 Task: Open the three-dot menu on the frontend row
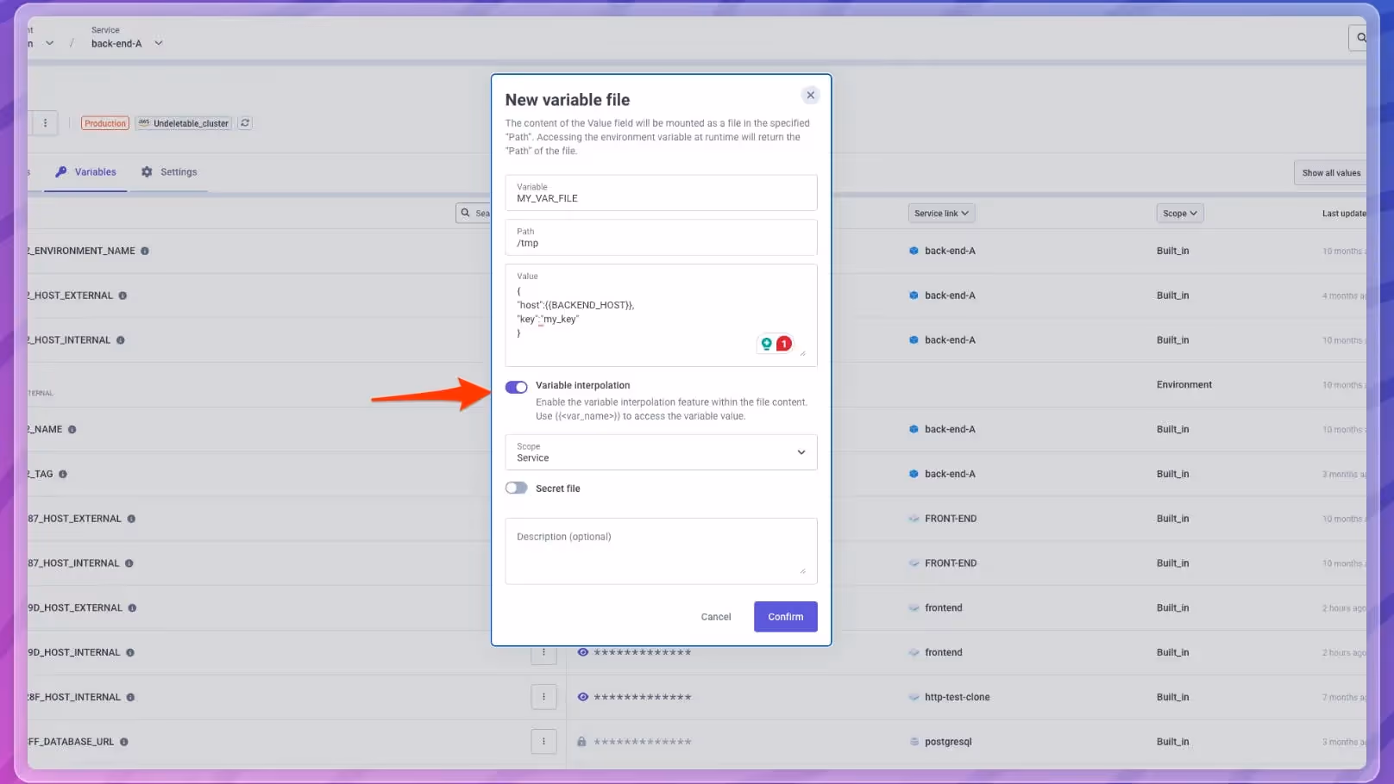tap(544, 652)
